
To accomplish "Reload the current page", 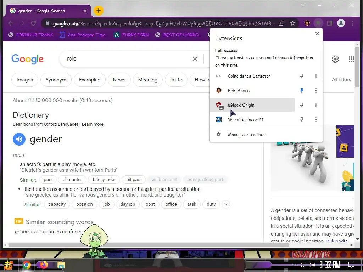I will (33, 23).
